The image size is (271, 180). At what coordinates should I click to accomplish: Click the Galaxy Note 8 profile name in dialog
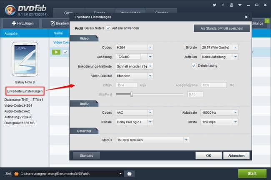pyautogui.click(x=94, y=28)
